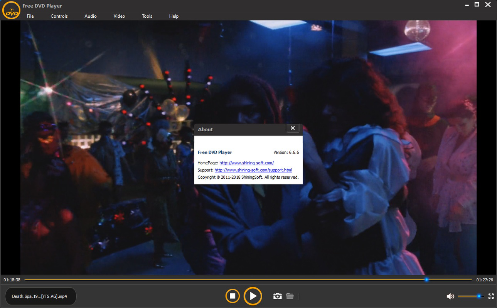Open the Help menu

(174, 16)
